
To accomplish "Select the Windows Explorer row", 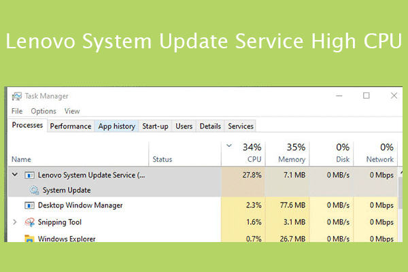I will [203, 237].
